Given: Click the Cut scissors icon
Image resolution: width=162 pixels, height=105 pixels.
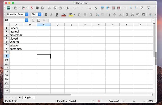Looking at the screenshot, I should [49, 8].
